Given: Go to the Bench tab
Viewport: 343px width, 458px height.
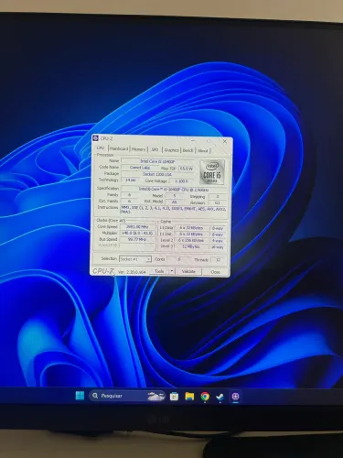Looking at the screenshot, I should click(x=188, y=150).
